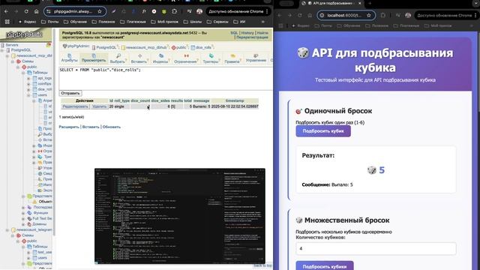Open the dark code editor thumbnail

180,216
